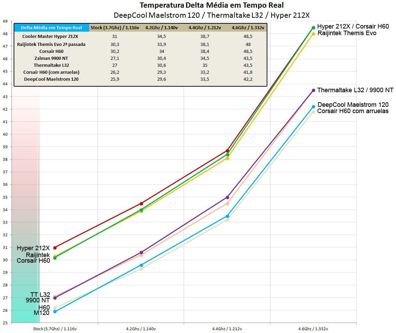This screenshot has width=396, height=333.
Task: Click table row label "Zalman 9900 NT"
Action: [x=51, y=58]
